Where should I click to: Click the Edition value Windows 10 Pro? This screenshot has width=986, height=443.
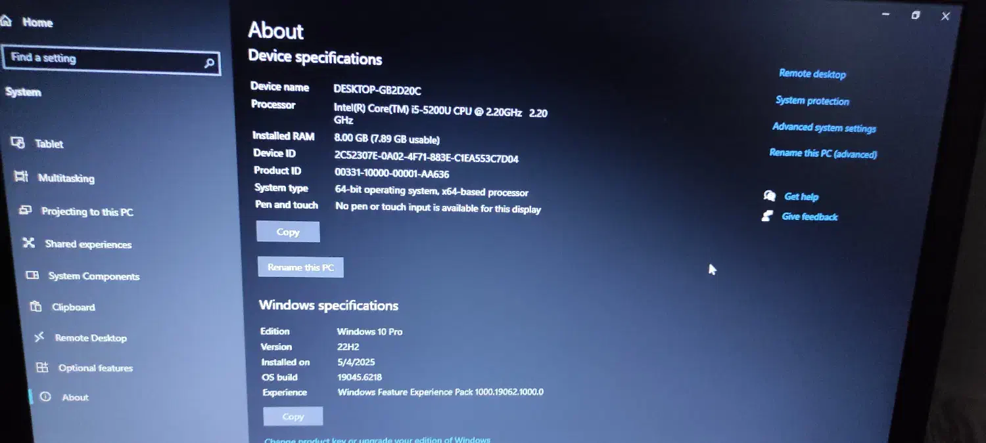click(x=369, y=331)
